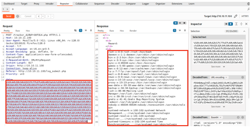
Task: Select Response Raw view tab
Action: 112,31
